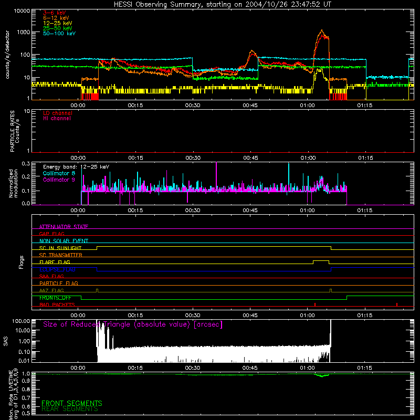
Task: Click the Collimator 9 legend label
Action: (59, 180)
